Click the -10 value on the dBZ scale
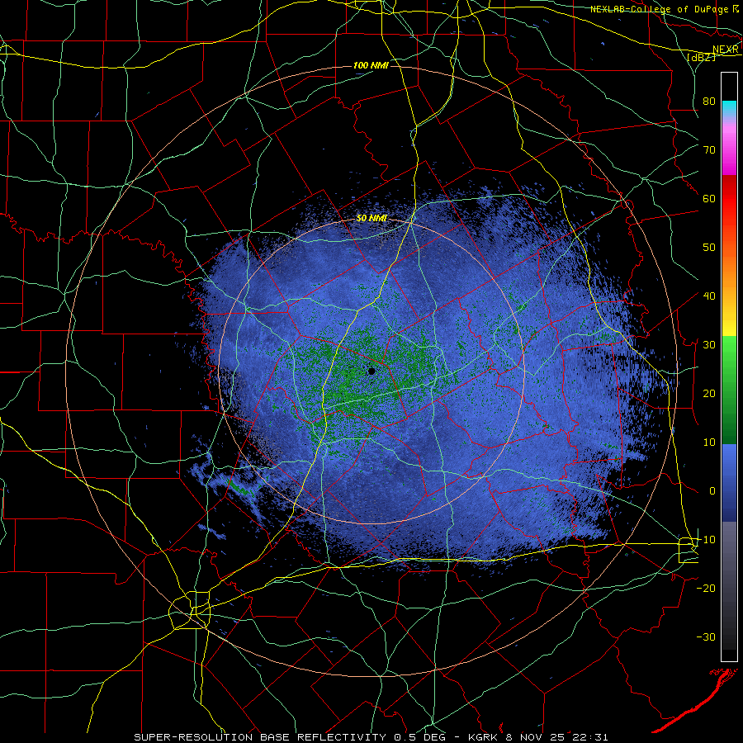Screen dimensions: 743x743 (x=706, y=540)
